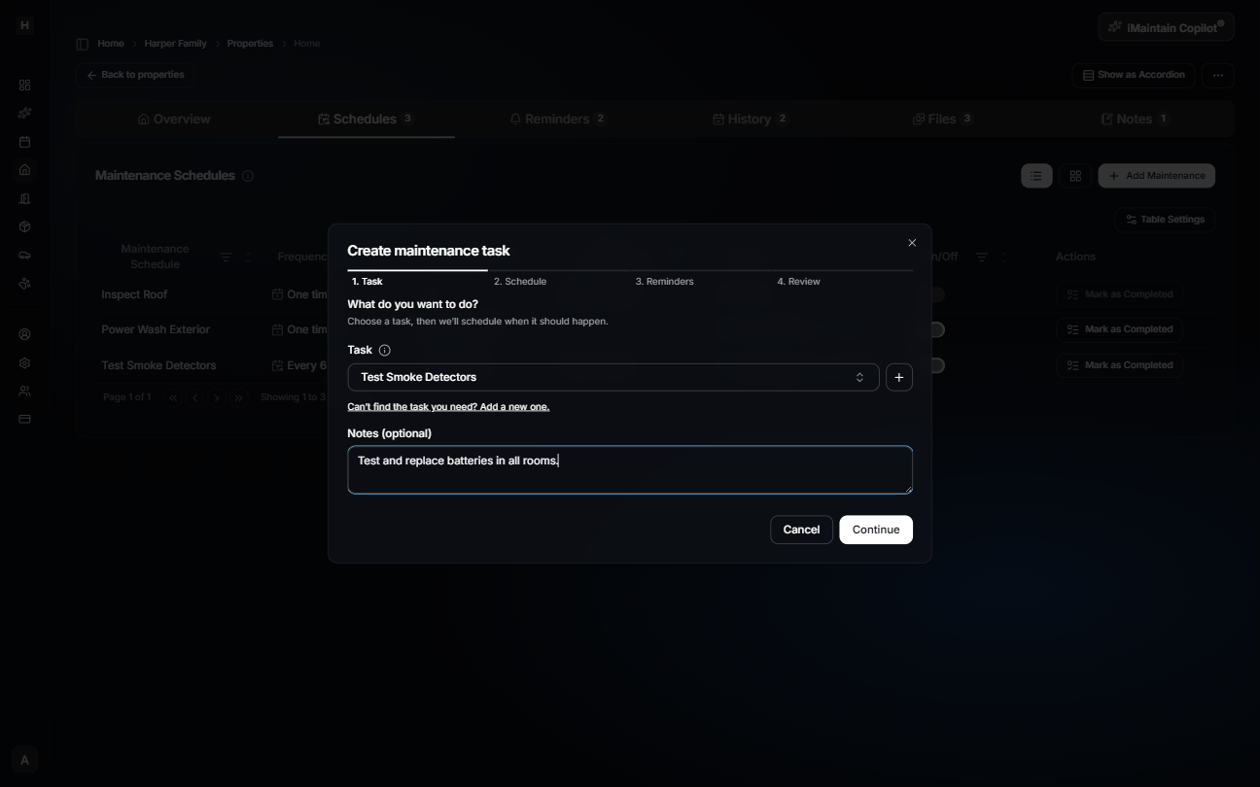
Task: Select the Vehicles car icon in sidebar
Action: [24, 255]
